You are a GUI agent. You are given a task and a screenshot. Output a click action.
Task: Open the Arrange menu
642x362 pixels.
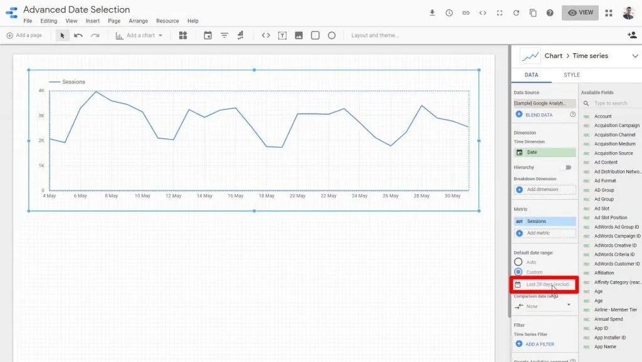coord(138,21)
